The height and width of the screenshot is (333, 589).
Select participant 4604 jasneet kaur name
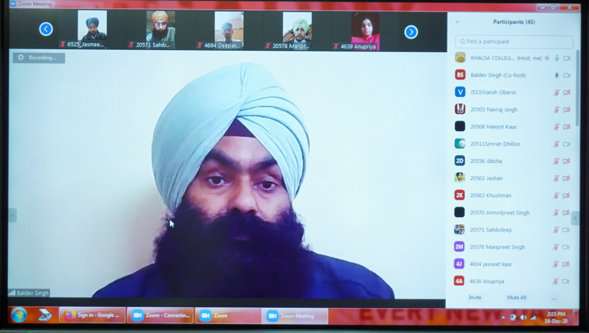click(491, 264)
